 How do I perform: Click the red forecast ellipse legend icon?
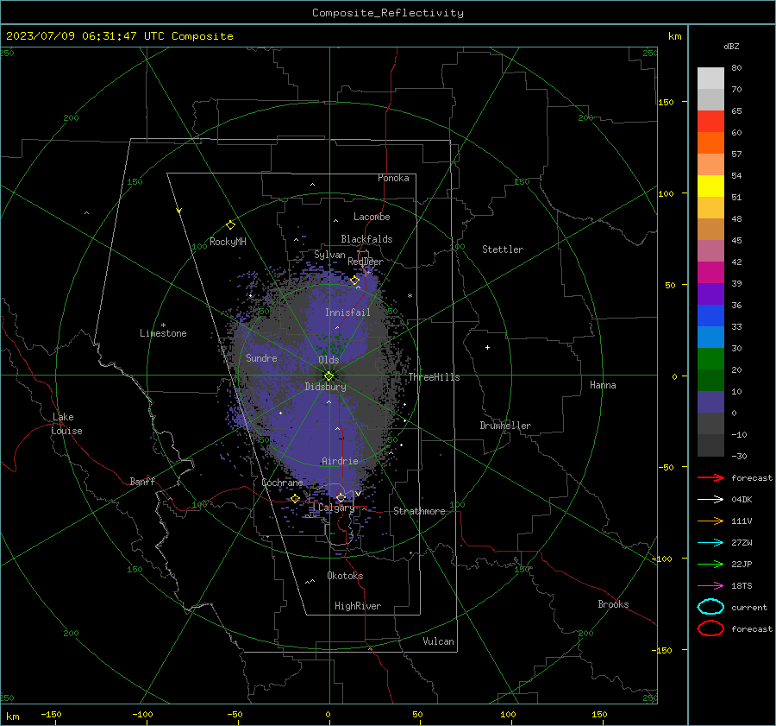coord(710,628)
